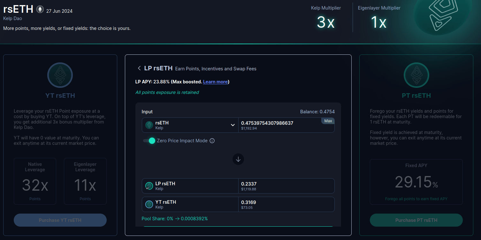Screen dimensions: 481x240
Task: Expand the rsETH input token dropdown
Action: tap(233, 125)
